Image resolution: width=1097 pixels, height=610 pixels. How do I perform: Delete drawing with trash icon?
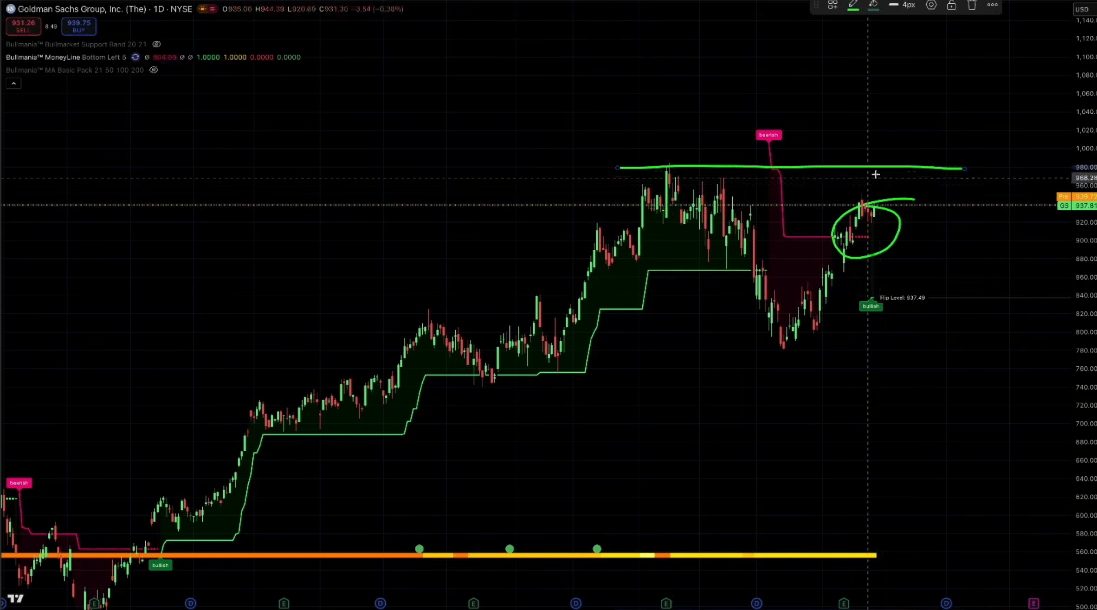point(972,5)
